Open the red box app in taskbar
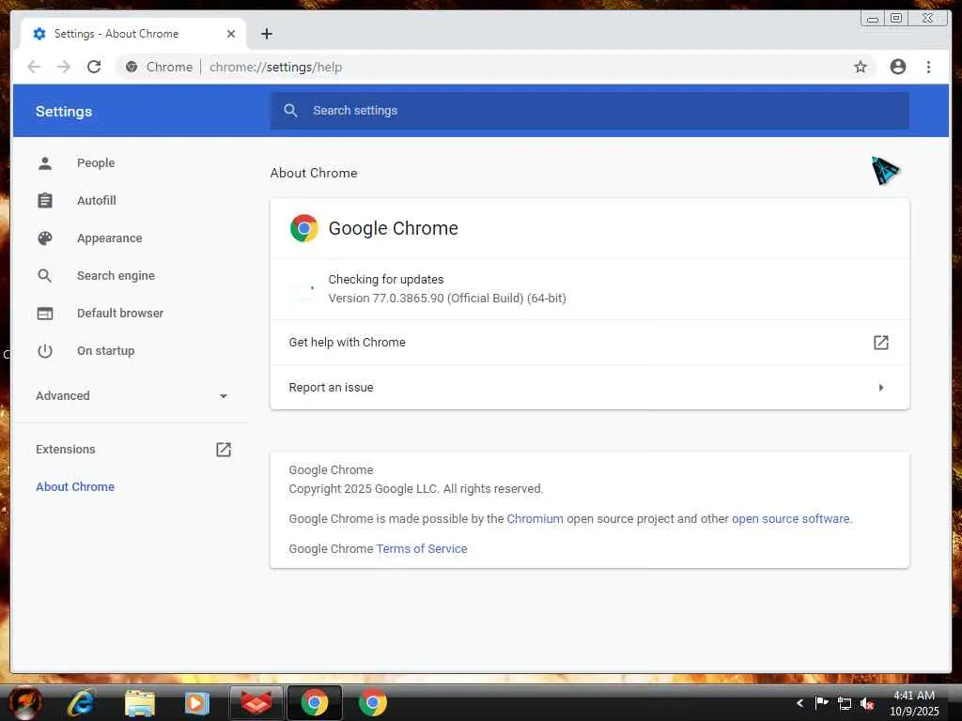Screen dimensions: 962x721 coord(256,702)
